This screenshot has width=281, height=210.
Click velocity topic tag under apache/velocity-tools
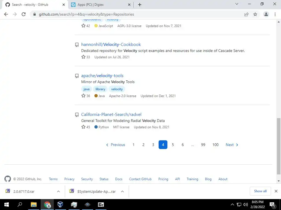[x=117, y=89]
